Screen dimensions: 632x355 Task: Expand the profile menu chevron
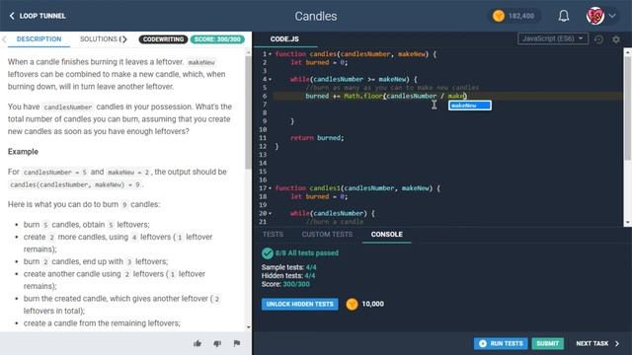612,16
